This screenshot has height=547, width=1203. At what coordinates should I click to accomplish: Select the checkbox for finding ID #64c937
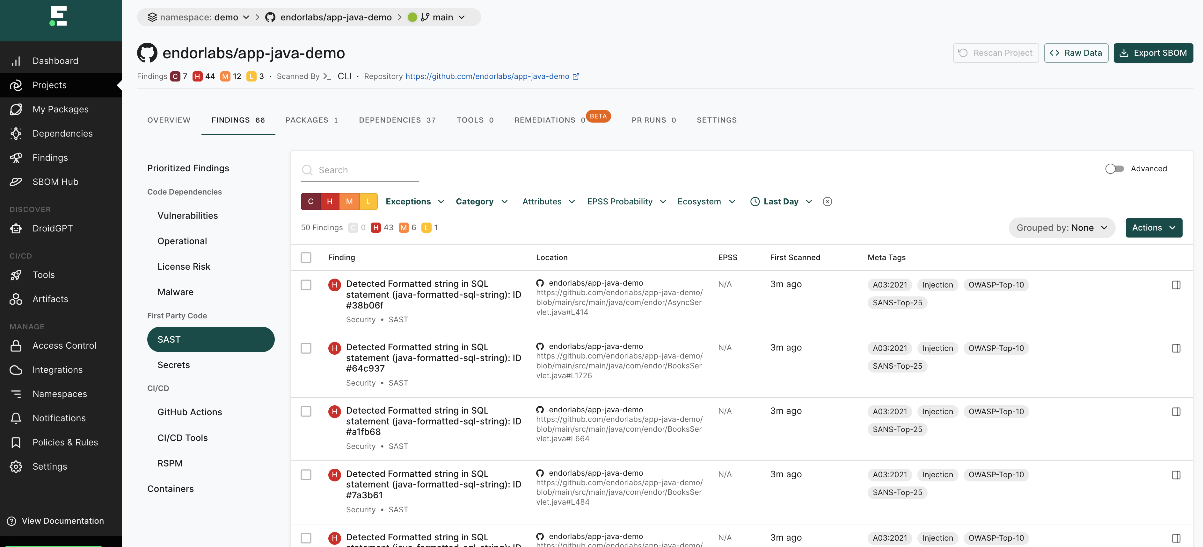pos(306,348)
